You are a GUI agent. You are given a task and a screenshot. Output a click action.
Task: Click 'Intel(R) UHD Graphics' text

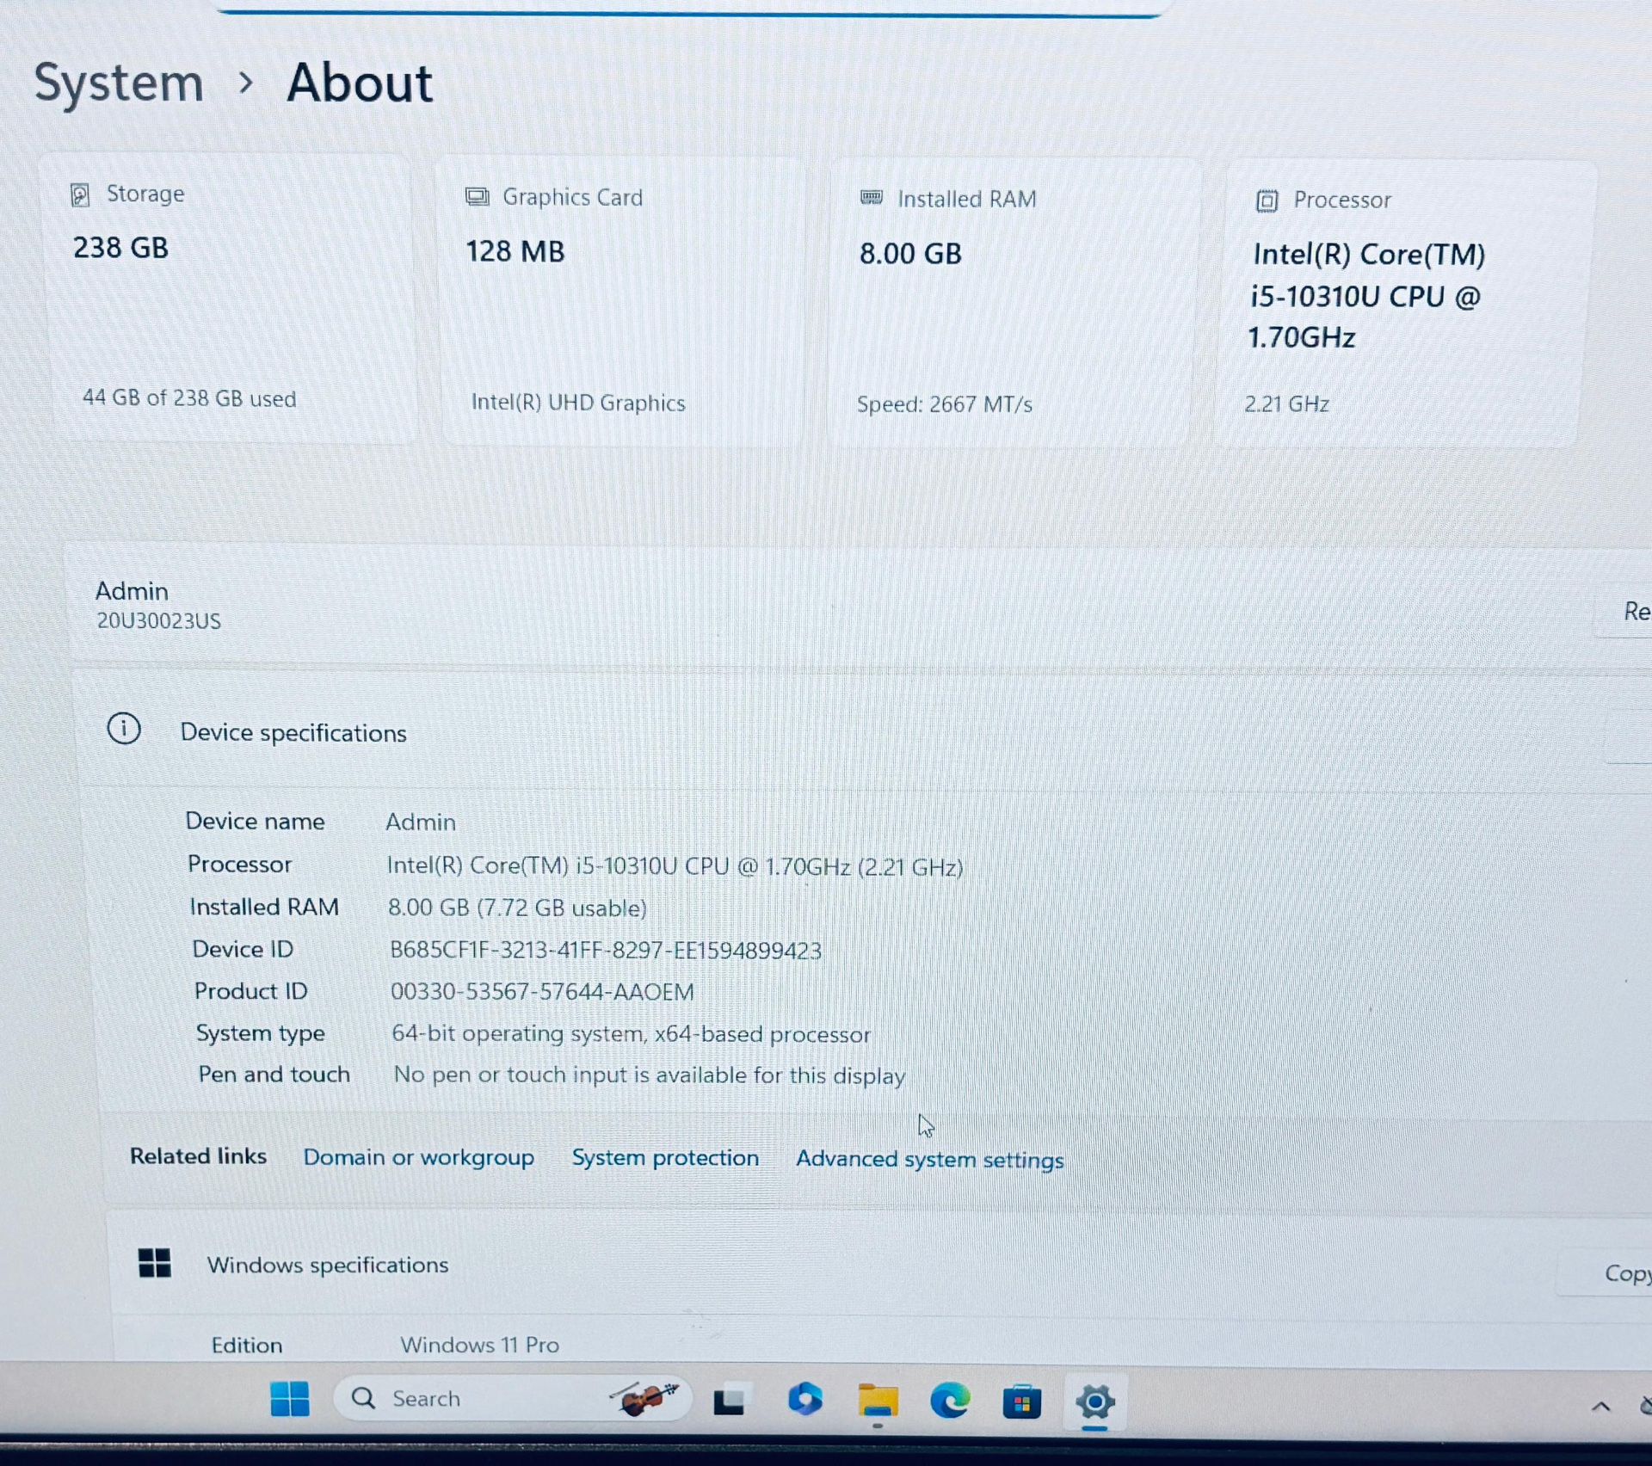[x=578, y=403]
